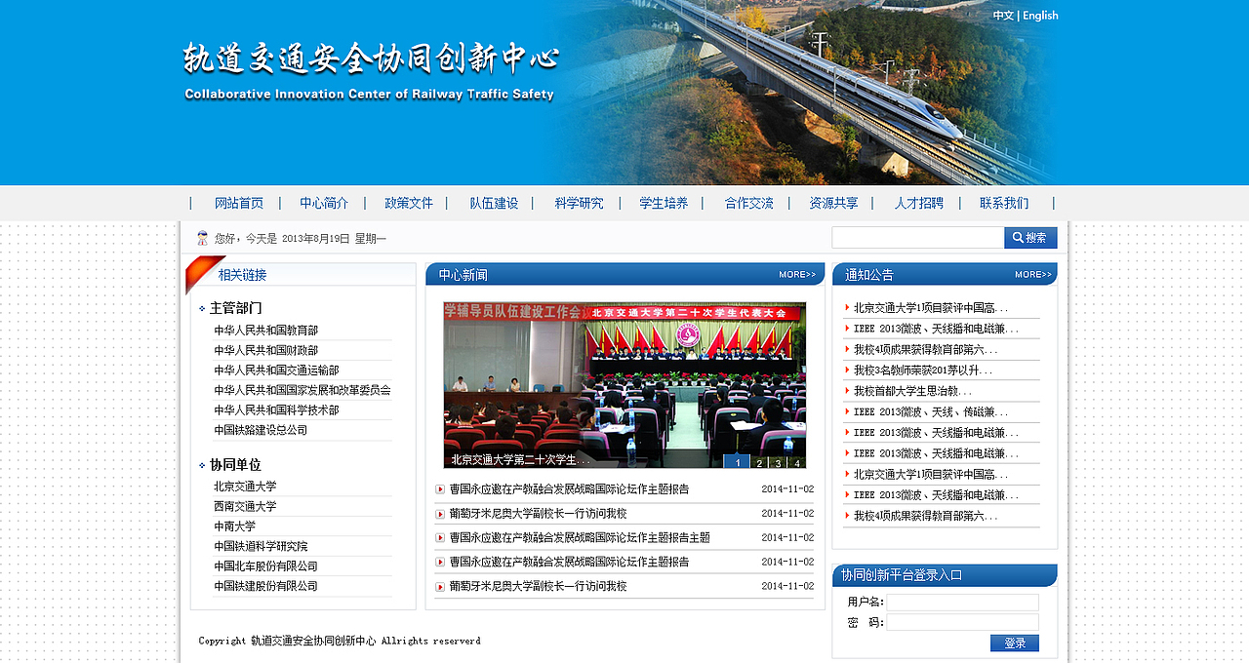Go to 合作交流 page
1249x663 pixels.
(748, 203)
